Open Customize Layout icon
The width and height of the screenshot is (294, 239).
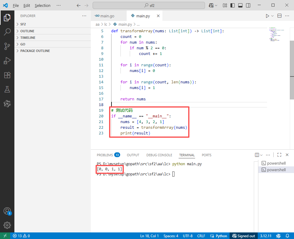click(x=225, y=5)
